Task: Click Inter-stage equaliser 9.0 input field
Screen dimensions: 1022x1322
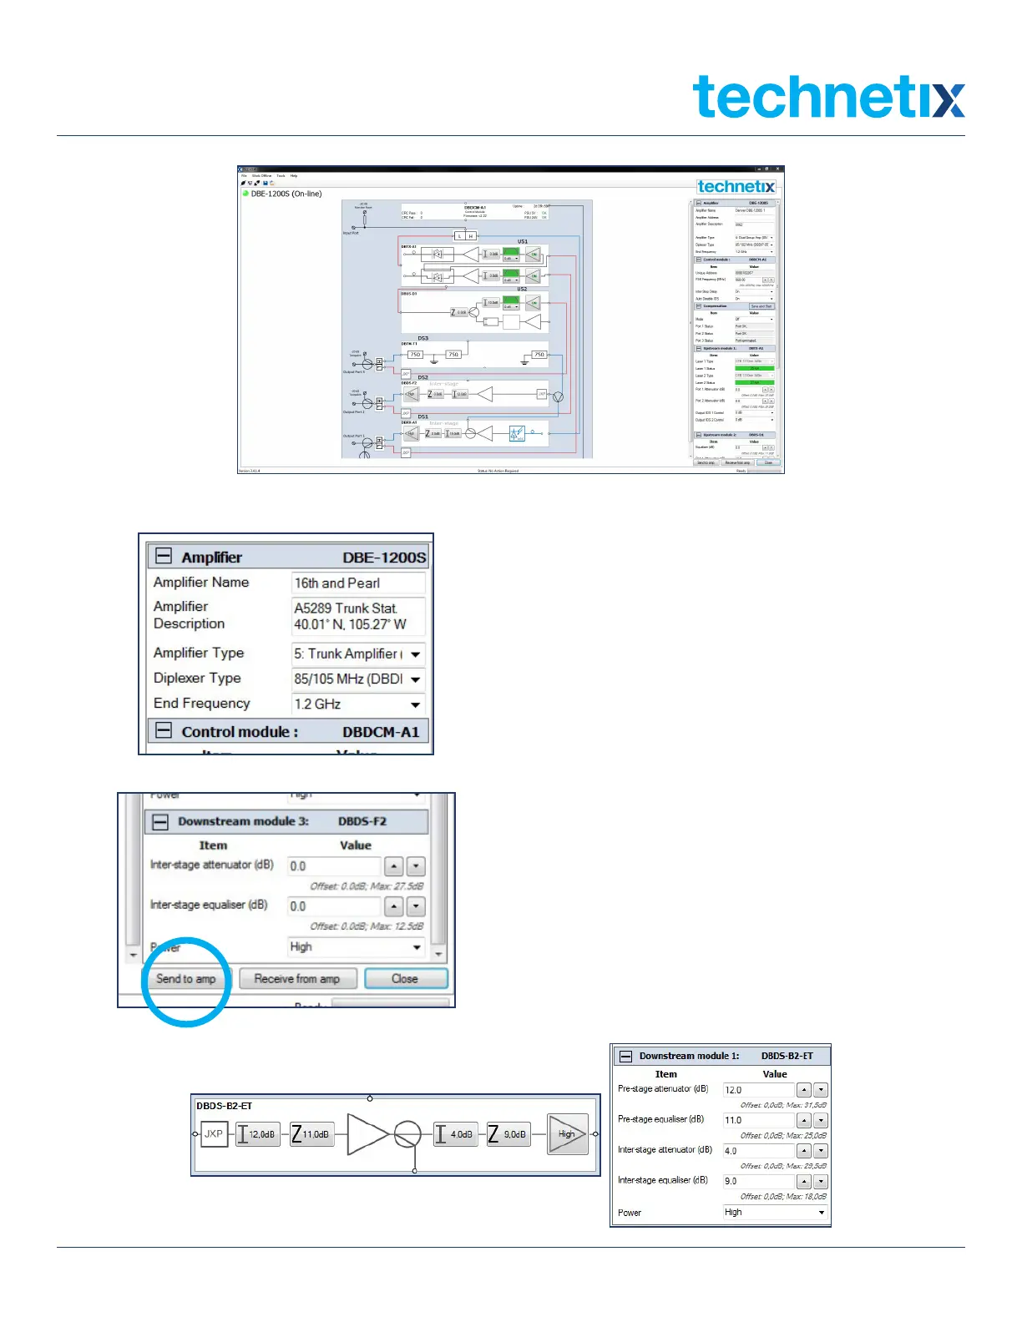Action: (758, 1182)
